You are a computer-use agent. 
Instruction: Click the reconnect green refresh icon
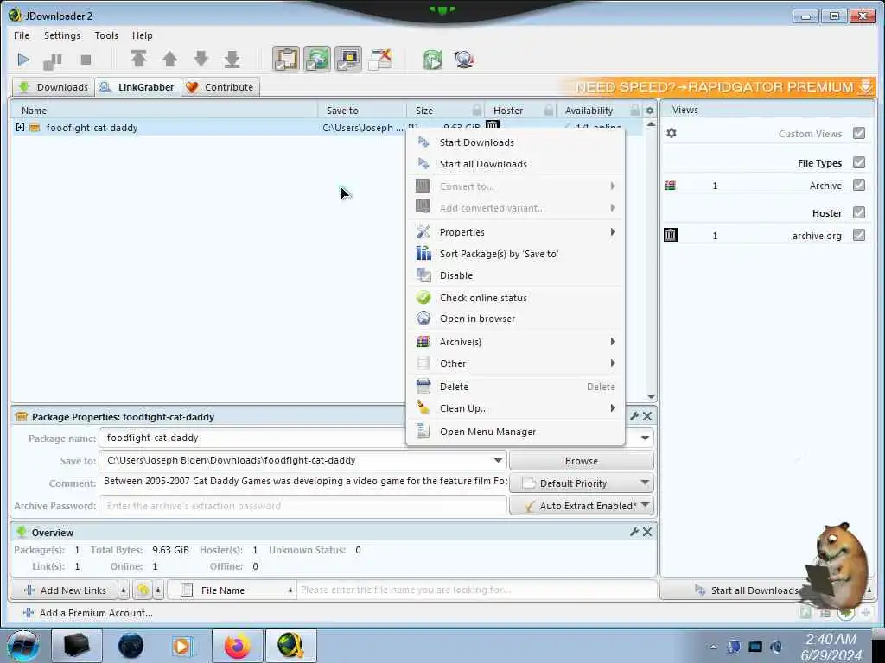click(x=433, y=60)
